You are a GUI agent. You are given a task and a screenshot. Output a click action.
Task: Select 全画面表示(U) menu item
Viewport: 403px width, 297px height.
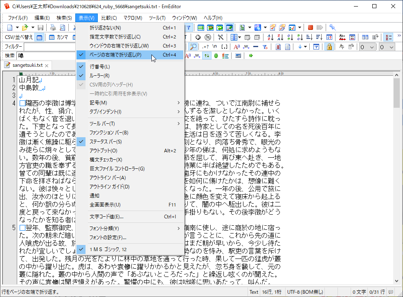(x=130, y=205)
